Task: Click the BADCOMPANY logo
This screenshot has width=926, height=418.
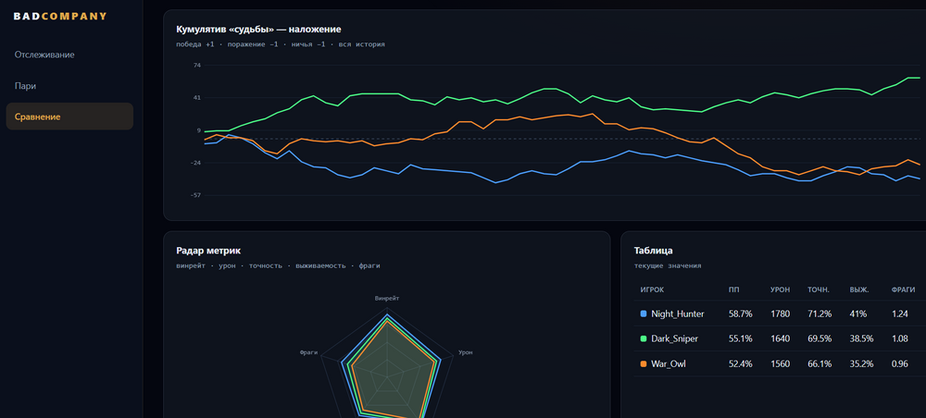Action: tap(60, 17)
